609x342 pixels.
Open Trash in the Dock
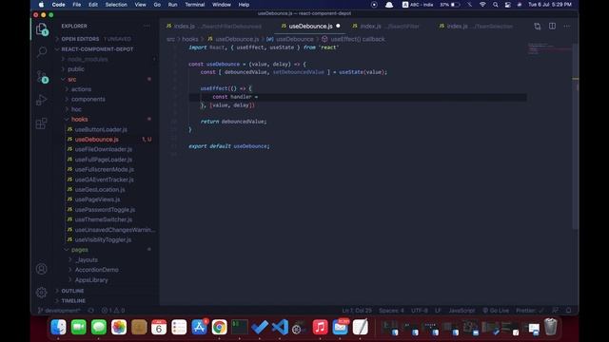(550, 327)
